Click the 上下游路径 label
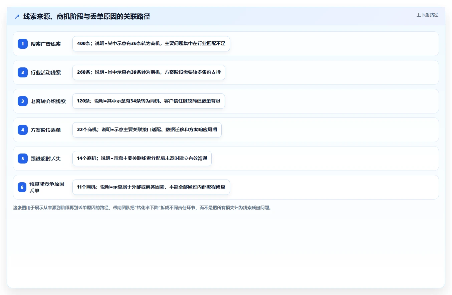The width and height of the screenshot is (452, 295). pos(427,15)
